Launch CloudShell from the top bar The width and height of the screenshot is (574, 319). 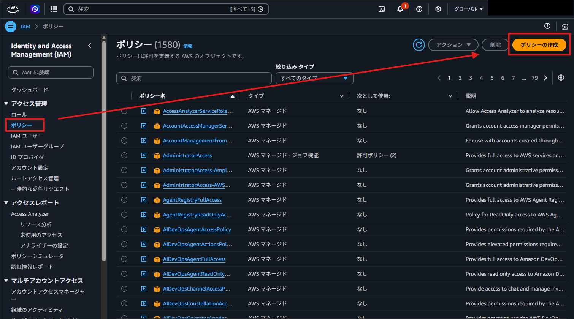coord(382,9)
